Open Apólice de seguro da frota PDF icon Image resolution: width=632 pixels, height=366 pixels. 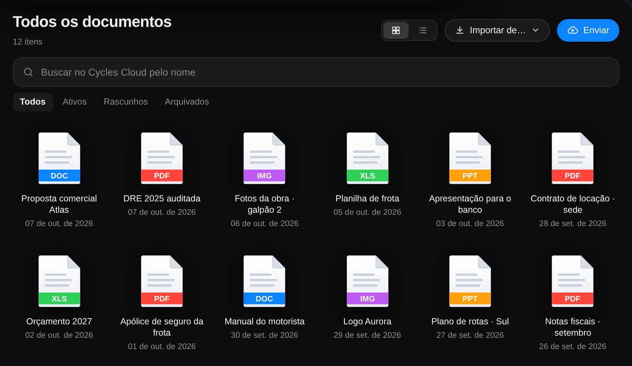(x=162, y=281)
